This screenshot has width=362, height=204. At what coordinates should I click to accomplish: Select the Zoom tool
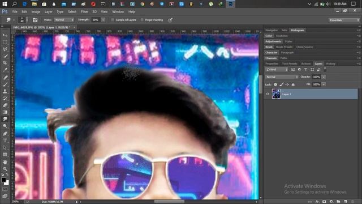[5, 169]
